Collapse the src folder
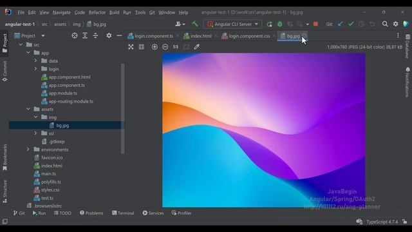The width and height of the screenshot is (412, 232). pos(21,44)
